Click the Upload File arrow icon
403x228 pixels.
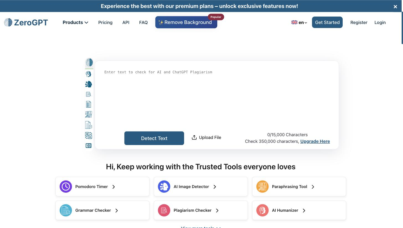click(x=194, y=137)
